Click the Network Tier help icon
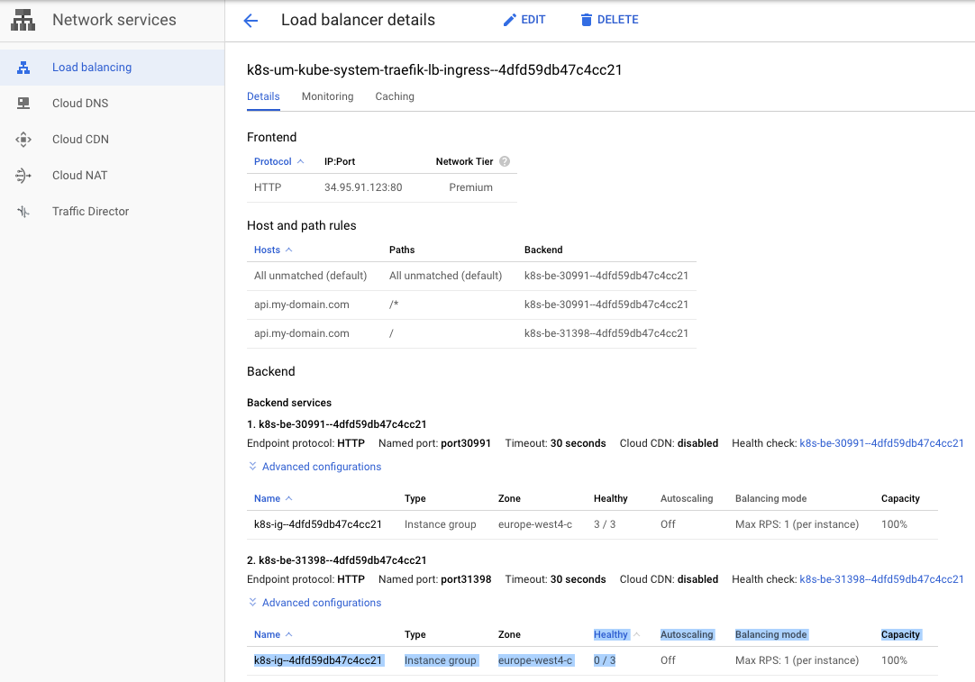 tap(505, 161)
